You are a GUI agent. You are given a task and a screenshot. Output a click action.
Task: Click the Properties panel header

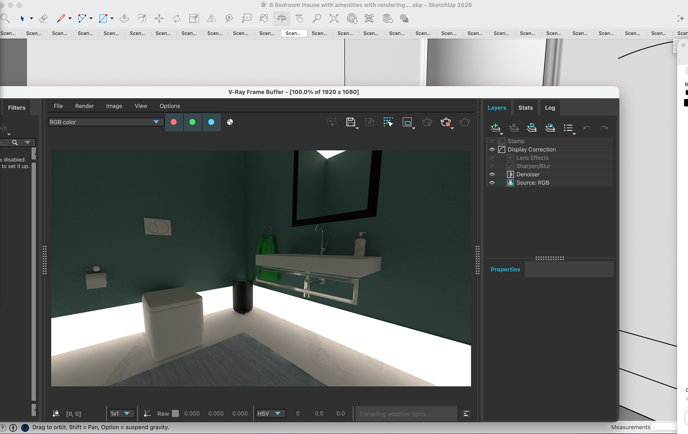505,269
